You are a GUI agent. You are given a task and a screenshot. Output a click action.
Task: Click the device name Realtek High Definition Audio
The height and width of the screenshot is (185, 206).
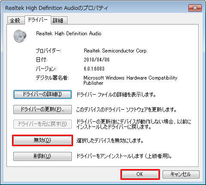click(69, 34)
